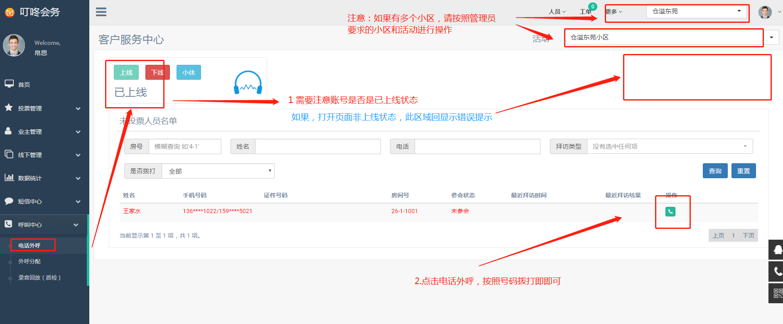Click the blue headset icon
783x324 pixels.
248,82
